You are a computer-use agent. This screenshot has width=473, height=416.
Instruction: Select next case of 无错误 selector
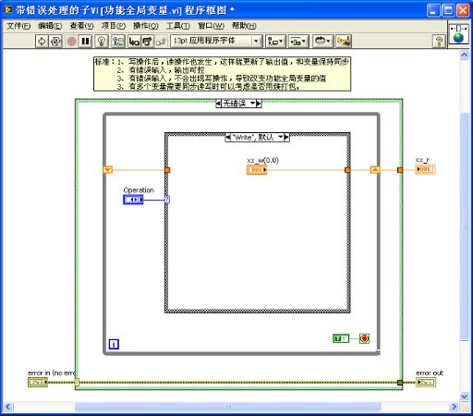(x=259, y=104)
